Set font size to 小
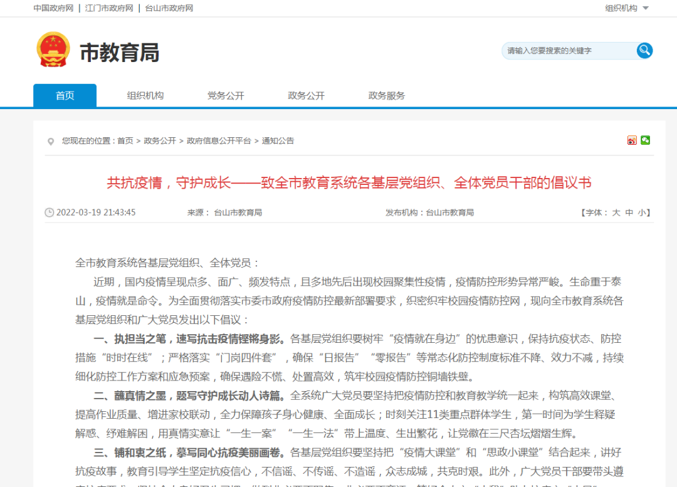677x487 pixels. click(641, 212)
